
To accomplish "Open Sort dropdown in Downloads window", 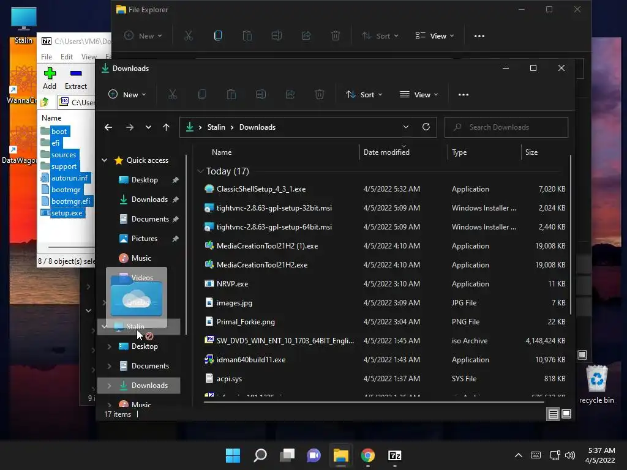I will coord(364,95).
